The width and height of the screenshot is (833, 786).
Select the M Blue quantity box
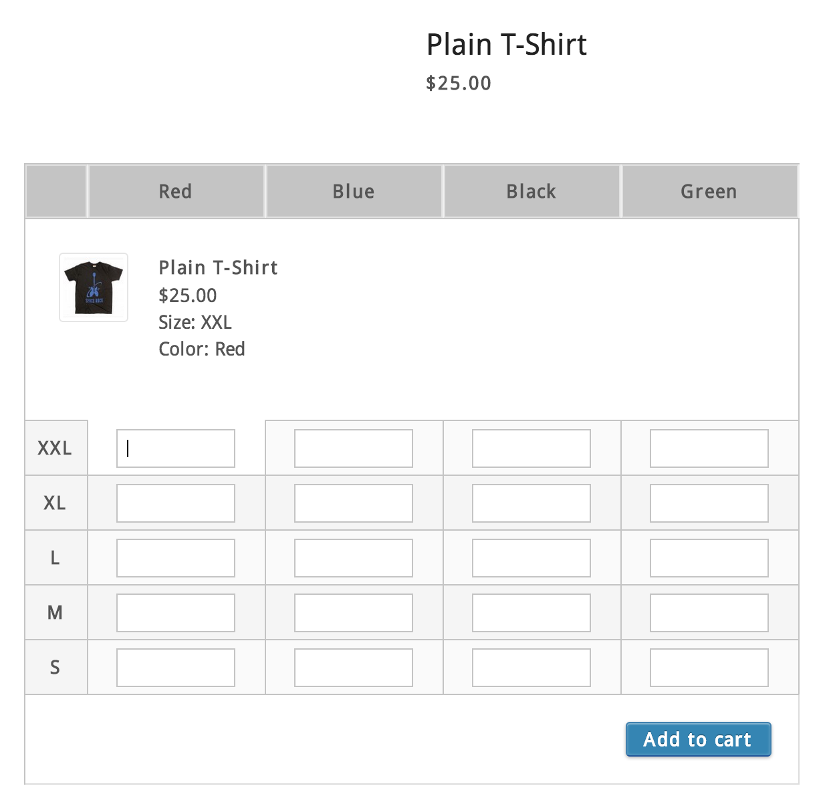coord(354,613)
